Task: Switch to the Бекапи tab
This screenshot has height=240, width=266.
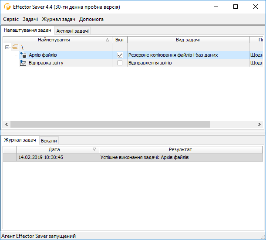Action: [49, 141]
